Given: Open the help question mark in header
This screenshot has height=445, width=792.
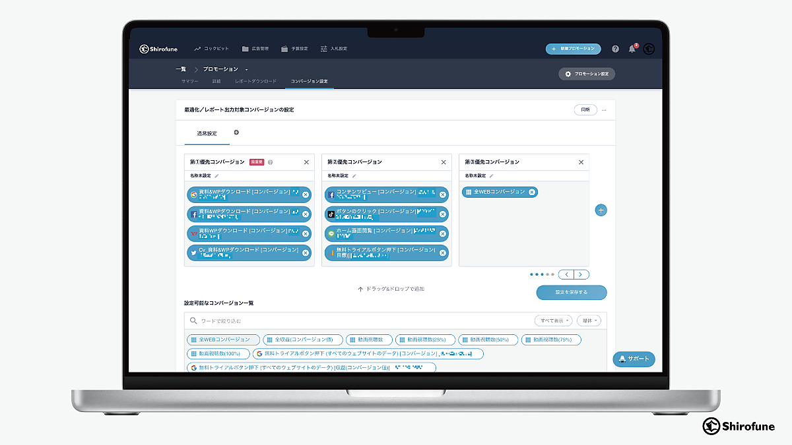Looking at the screenshot, I should coord(615,49).
